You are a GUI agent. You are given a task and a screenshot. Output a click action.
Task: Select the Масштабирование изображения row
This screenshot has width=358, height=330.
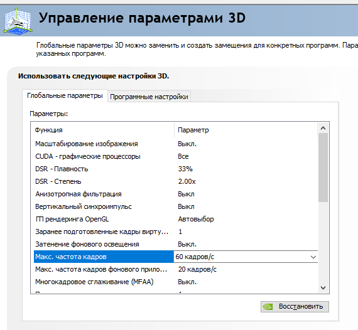(x=176, y=144)
